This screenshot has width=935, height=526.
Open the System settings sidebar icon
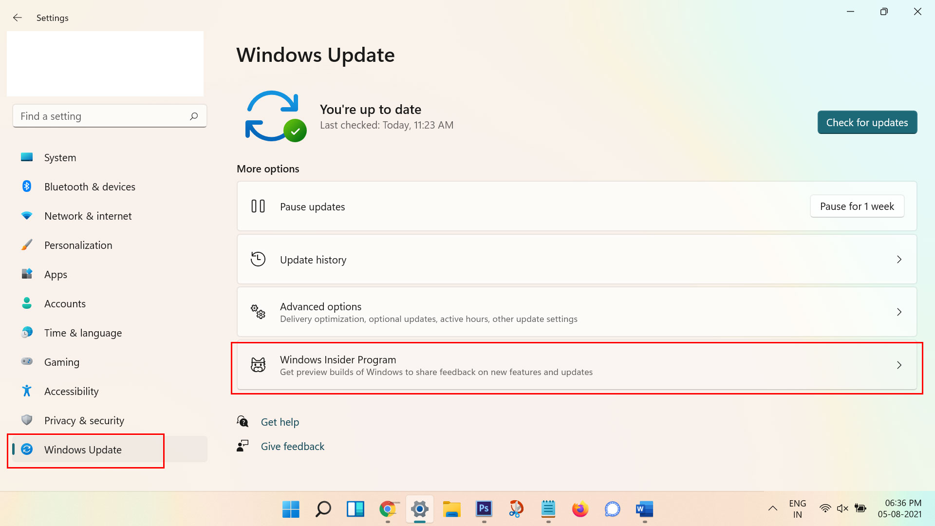coord(60,157)
